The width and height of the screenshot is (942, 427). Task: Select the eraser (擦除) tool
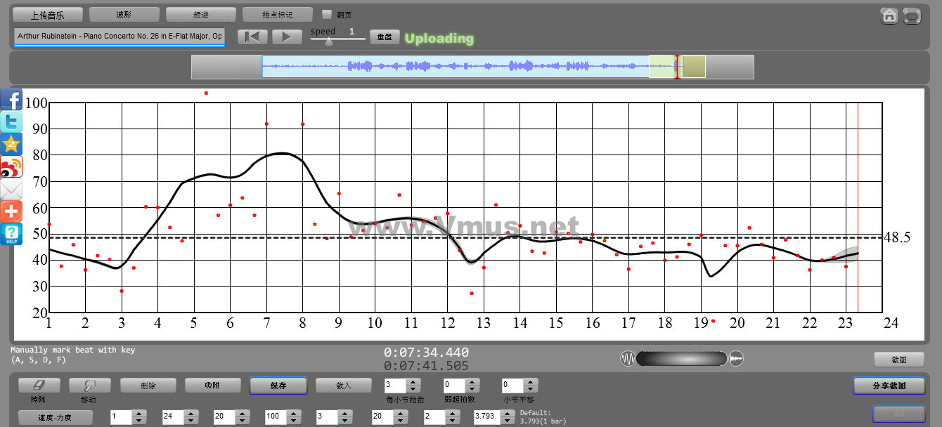[x=38, y=386]
